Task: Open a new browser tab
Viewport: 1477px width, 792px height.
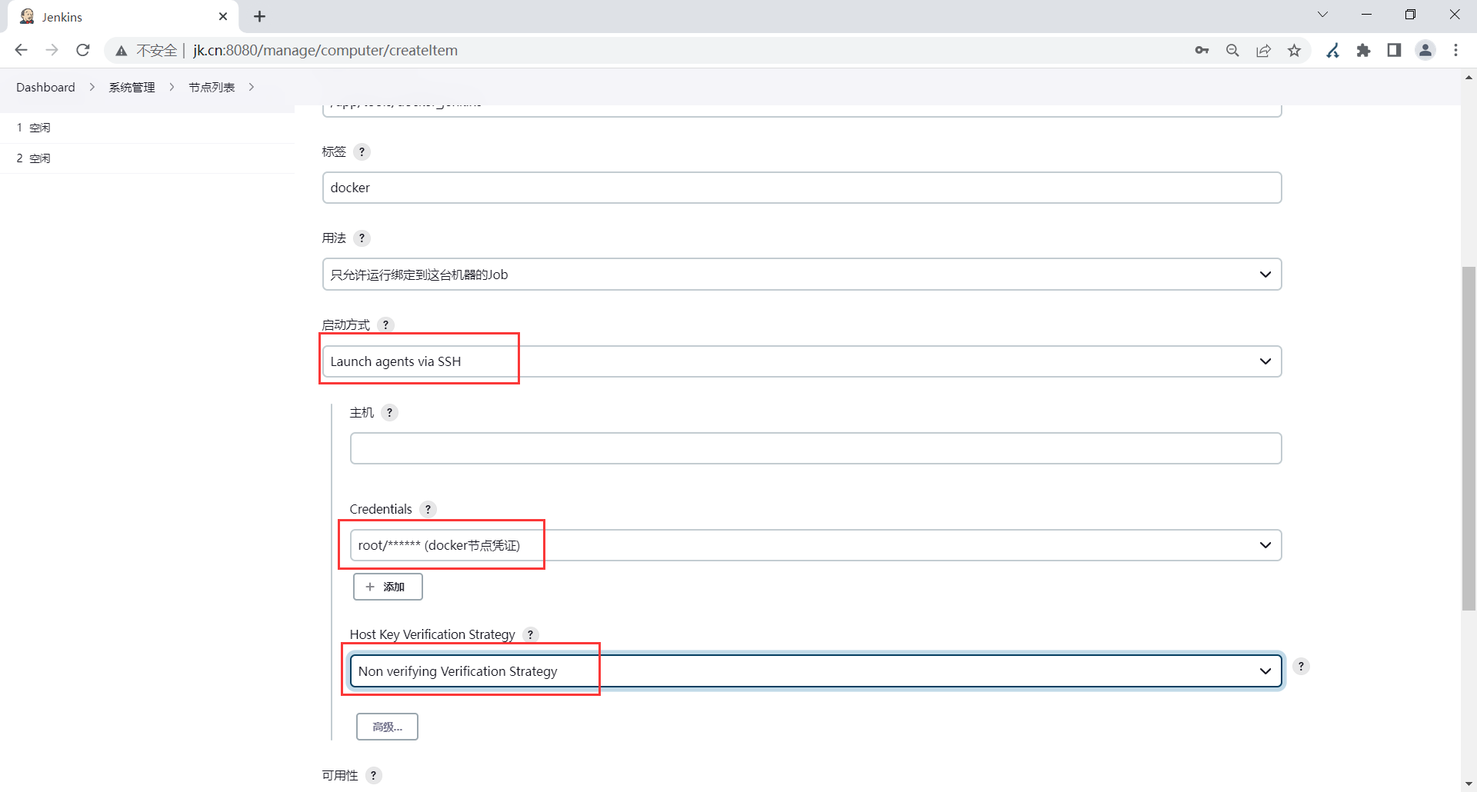Action: [x=260, y=16]
